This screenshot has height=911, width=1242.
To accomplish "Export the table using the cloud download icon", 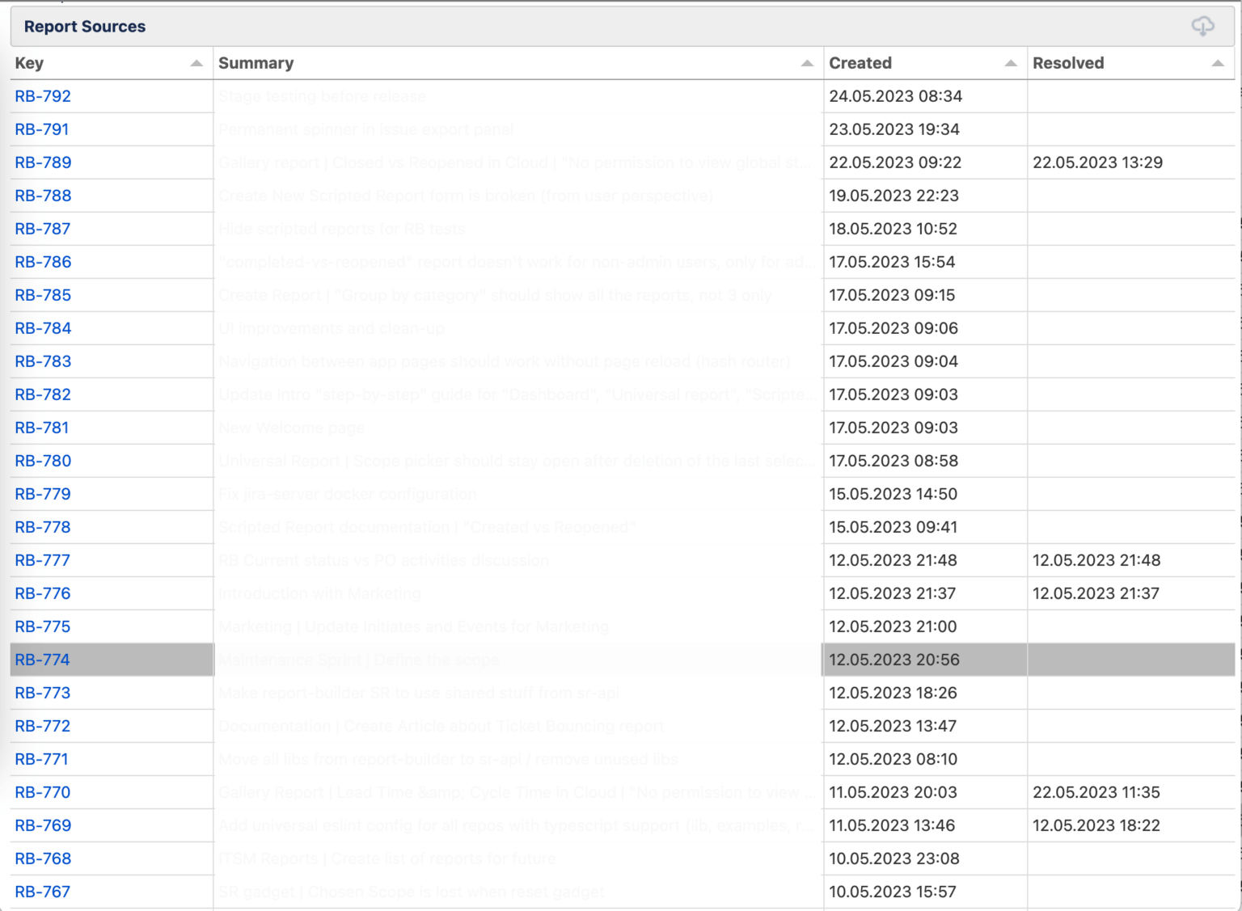I will tap(1202, 26).
